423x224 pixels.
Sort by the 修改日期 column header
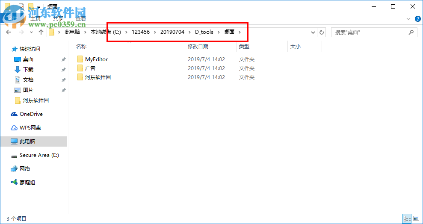click(x=198, y=46)
